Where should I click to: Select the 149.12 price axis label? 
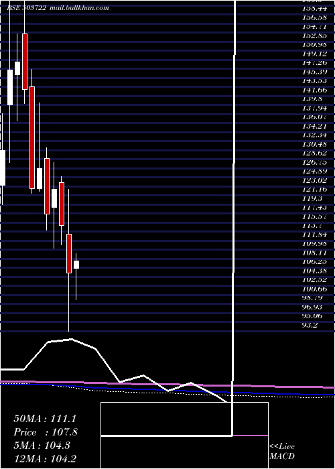(314, 54)
